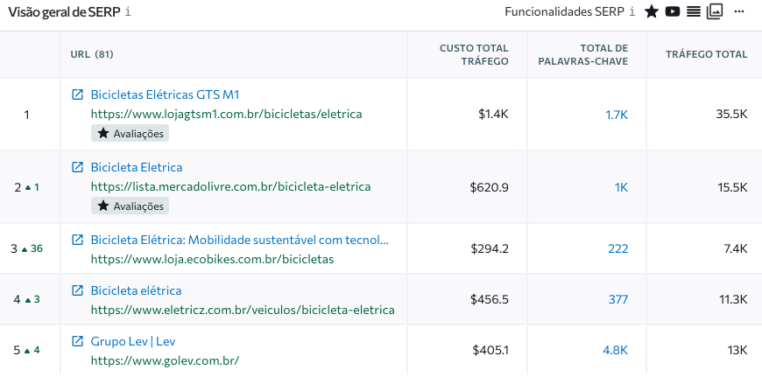This screenshot has width=762, height=377.
Task: Open the eletricz.com.br bicicleta-eletrica URL
Action: 243,310
